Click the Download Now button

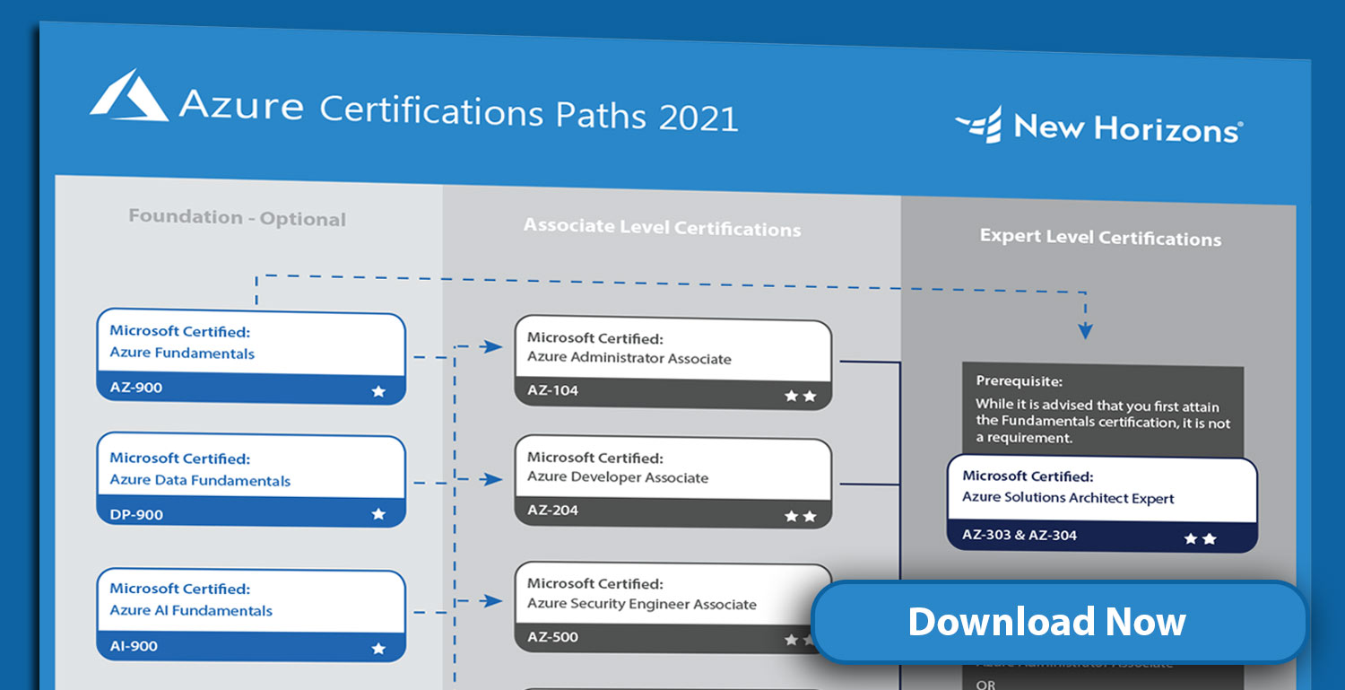1058,622
